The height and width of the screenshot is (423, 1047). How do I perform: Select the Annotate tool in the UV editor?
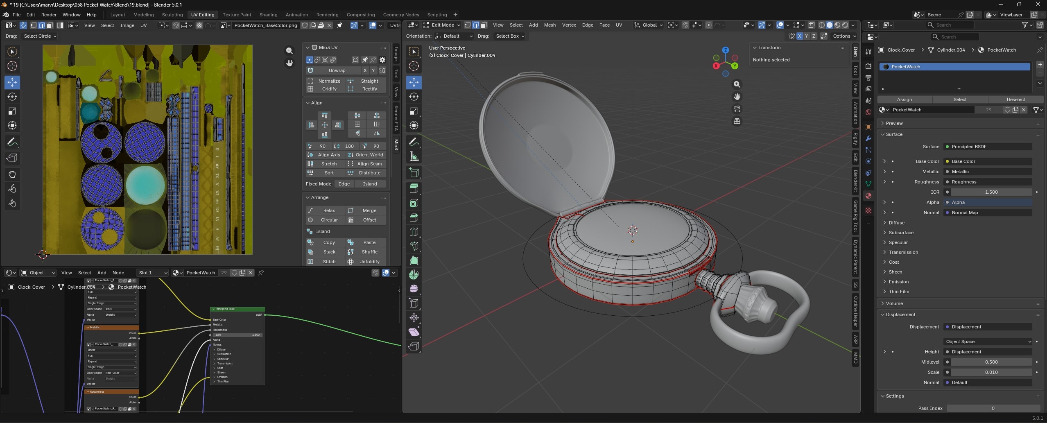(x=12, y=142)
